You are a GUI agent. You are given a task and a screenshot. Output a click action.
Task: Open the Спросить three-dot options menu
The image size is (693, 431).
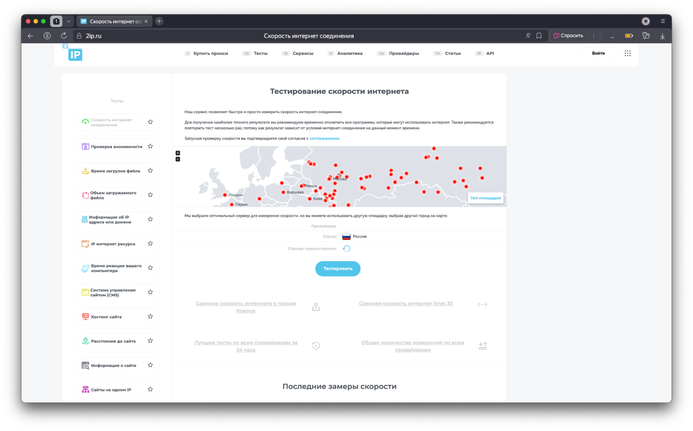point(594,36)
